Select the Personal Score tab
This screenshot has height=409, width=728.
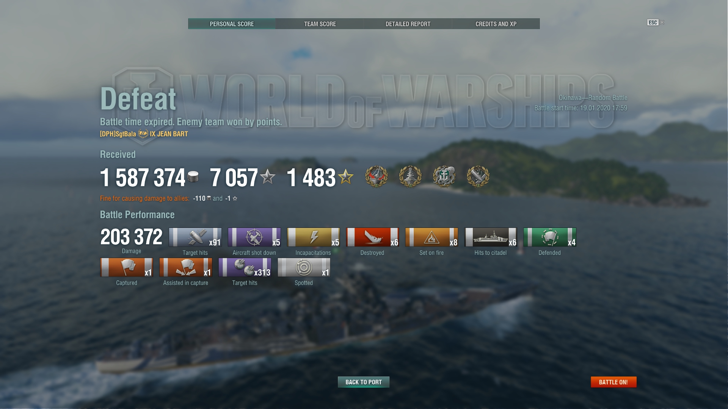(x=232, y=24)
